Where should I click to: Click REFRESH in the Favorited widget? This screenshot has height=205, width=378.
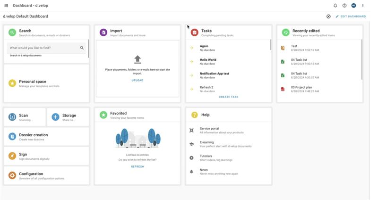[137, 166]
